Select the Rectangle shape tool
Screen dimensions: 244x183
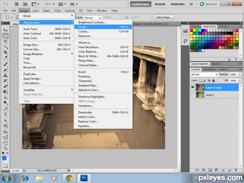[5, 125]
